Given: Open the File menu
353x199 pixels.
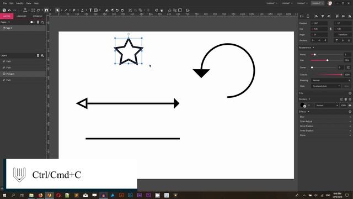Looking at the screenshot, I should coord(5,3).
